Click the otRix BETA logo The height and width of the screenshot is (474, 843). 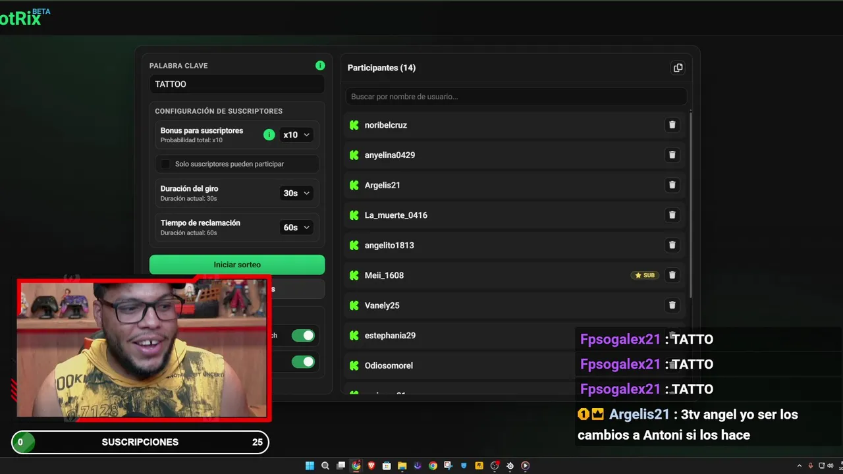[x=25, y=17]
